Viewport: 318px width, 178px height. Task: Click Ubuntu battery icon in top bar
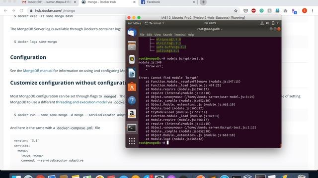tap(273, 23)
